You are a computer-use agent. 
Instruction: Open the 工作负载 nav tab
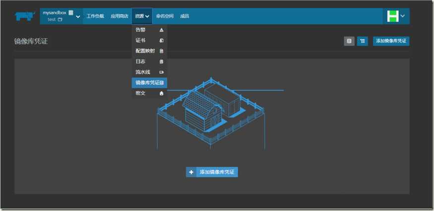point(95,16)
